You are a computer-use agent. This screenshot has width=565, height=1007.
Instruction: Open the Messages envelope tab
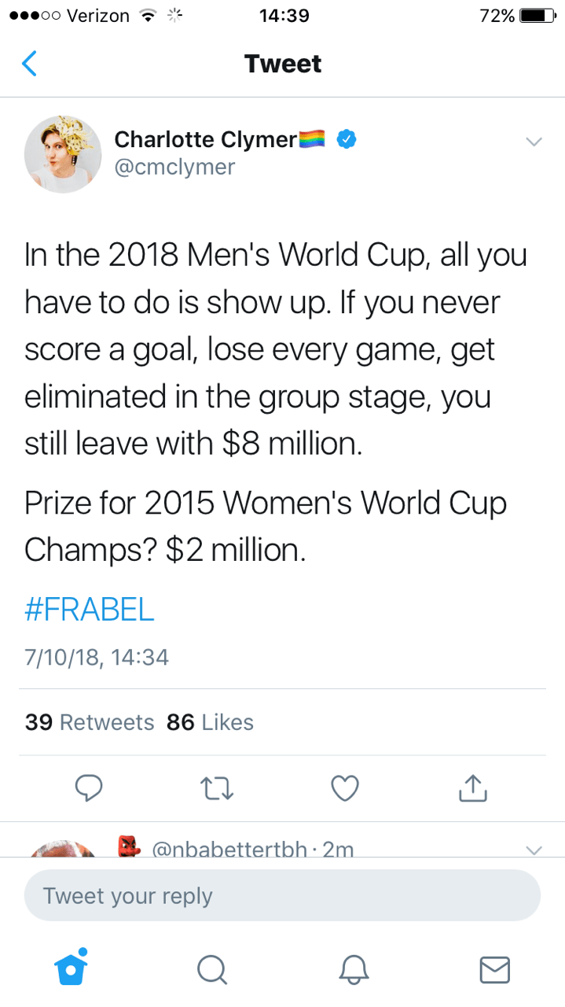coord(494,968)
